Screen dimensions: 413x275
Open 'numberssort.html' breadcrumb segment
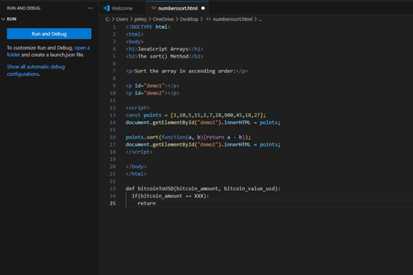pos(233,19)
